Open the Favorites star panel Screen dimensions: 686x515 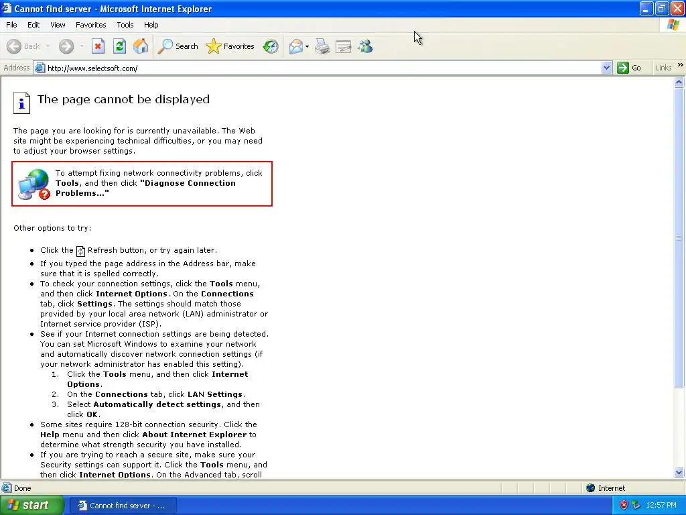[x=230, y=46]
